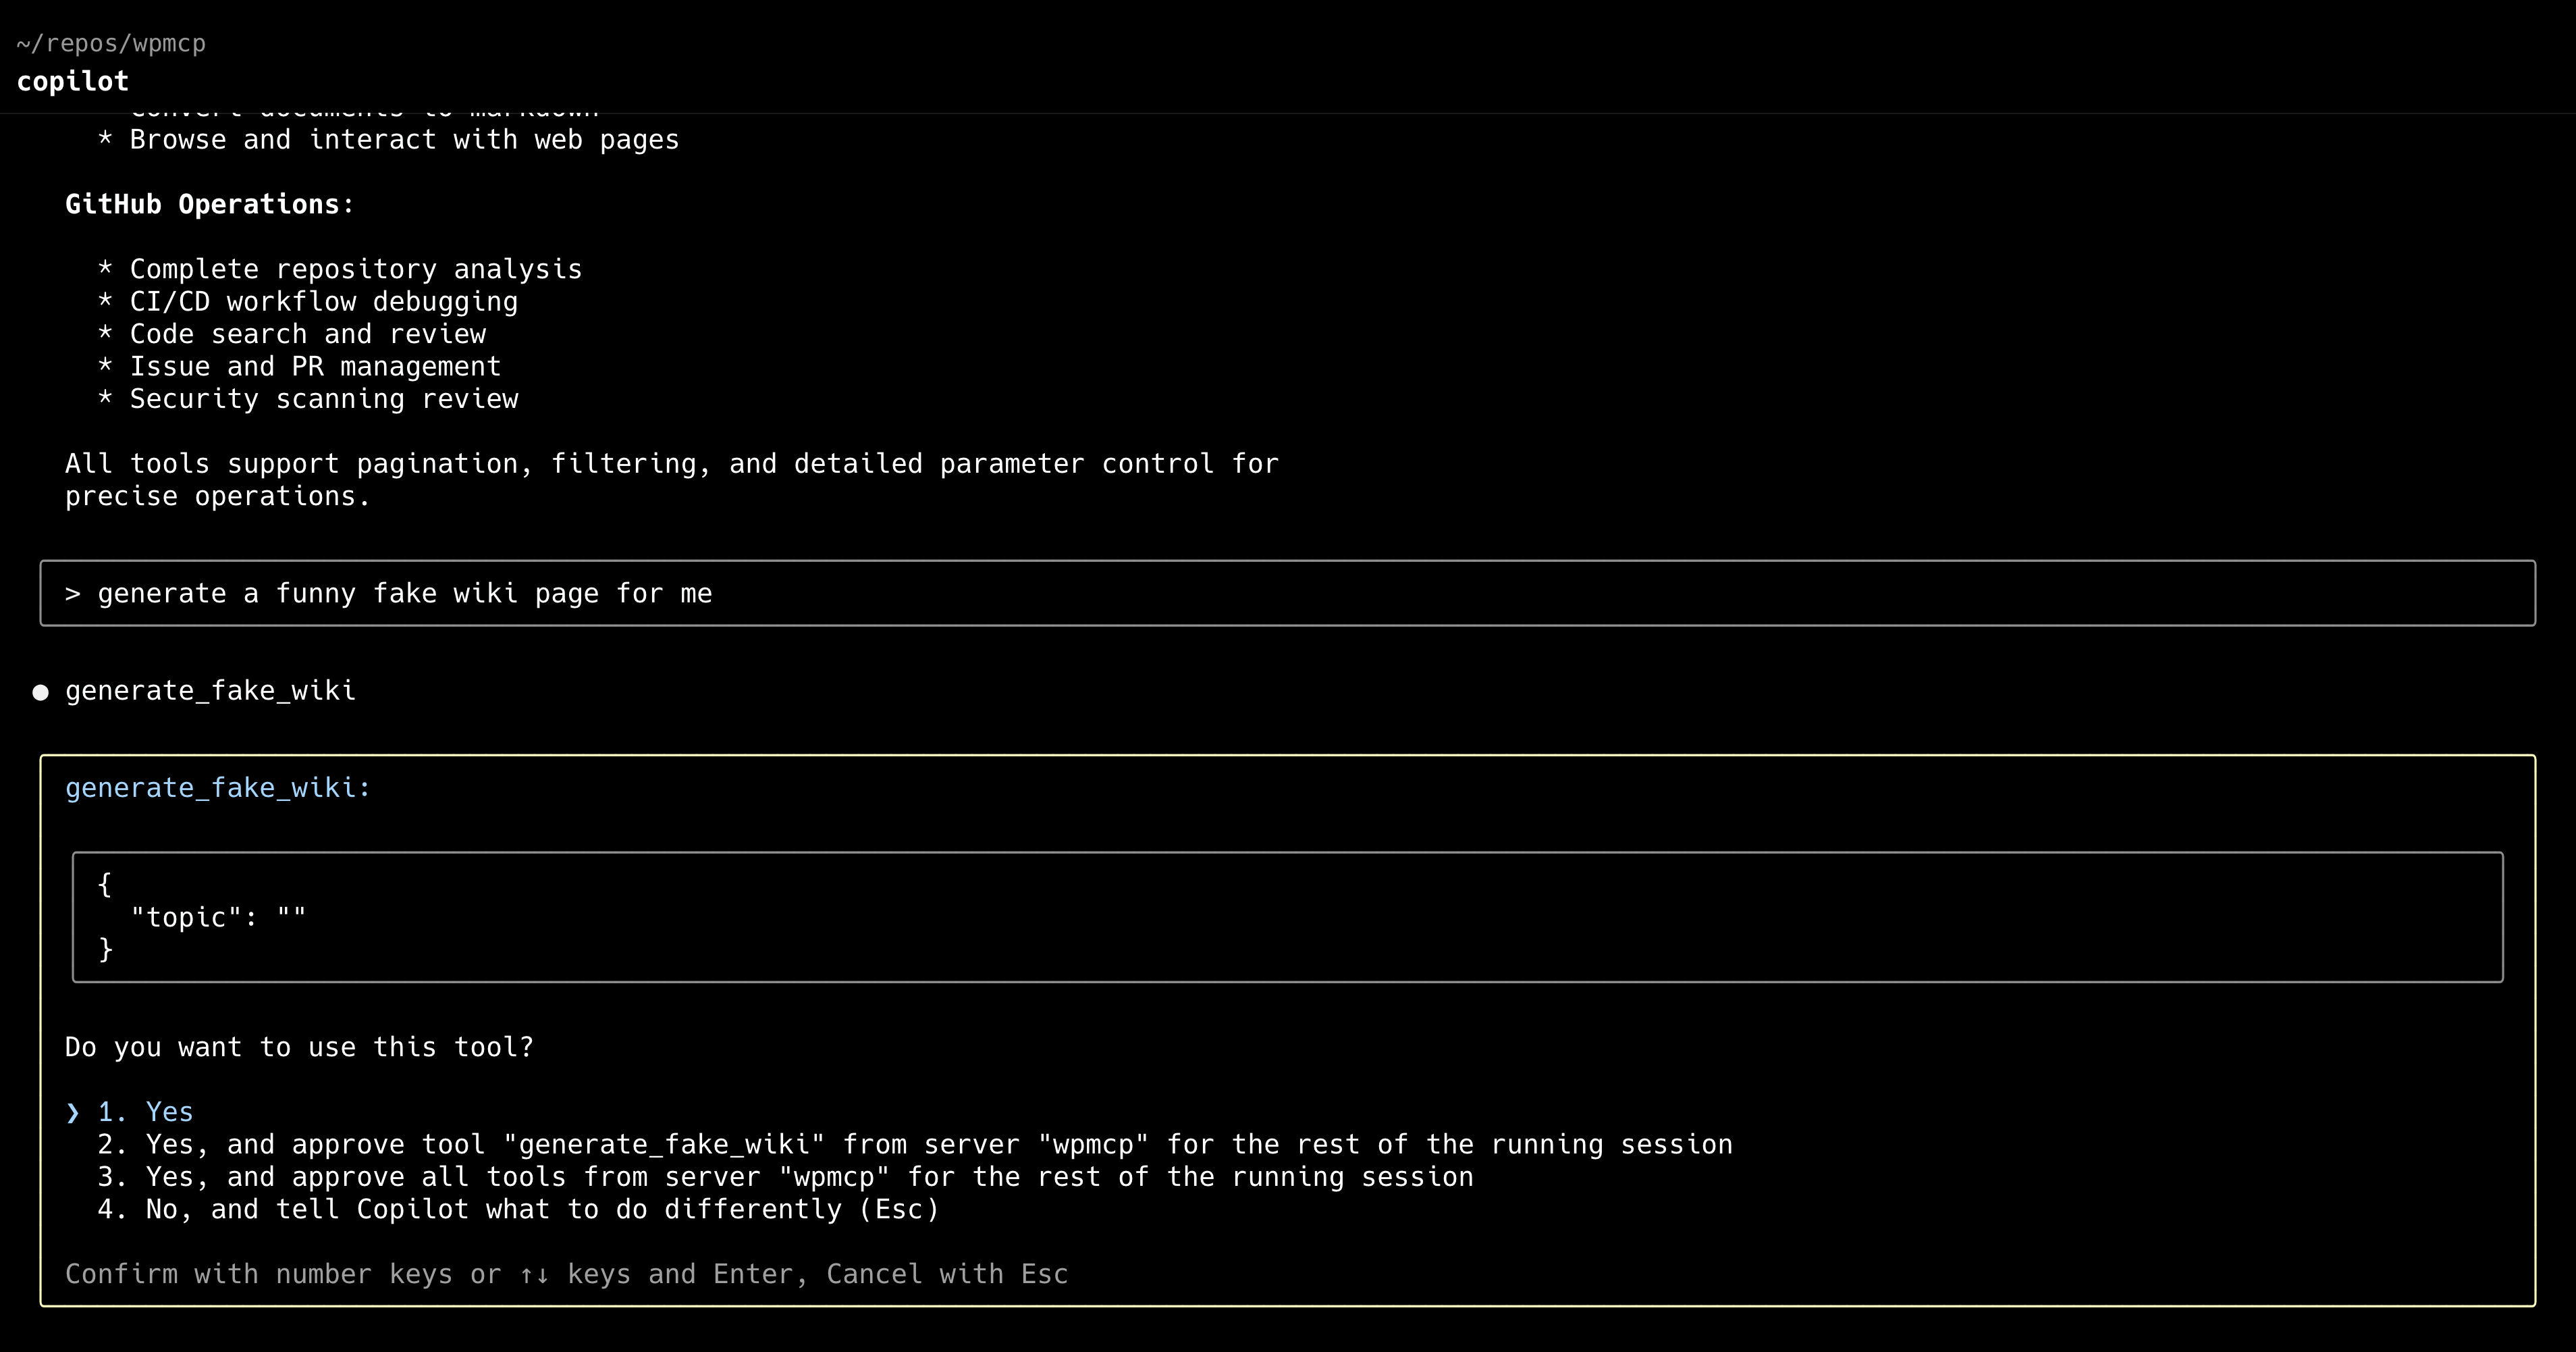The image size is (2576, 1352).
Task: Click the empty topic value field in the JSON
Action: (292, 916)
